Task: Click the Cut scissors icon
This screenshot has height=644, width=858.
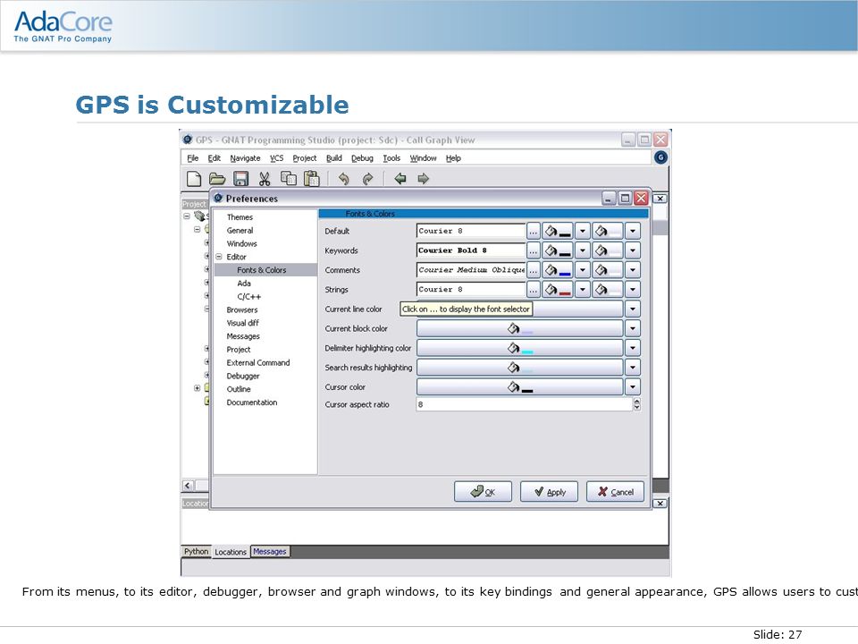Action: pos(265,179)
